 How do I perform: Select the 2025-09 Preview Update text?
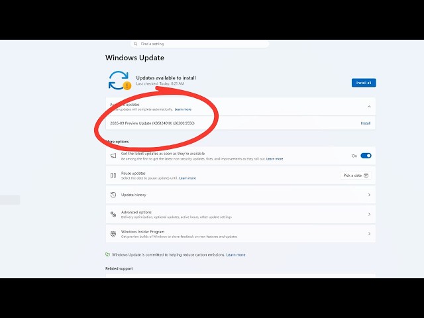coord(152,123)
